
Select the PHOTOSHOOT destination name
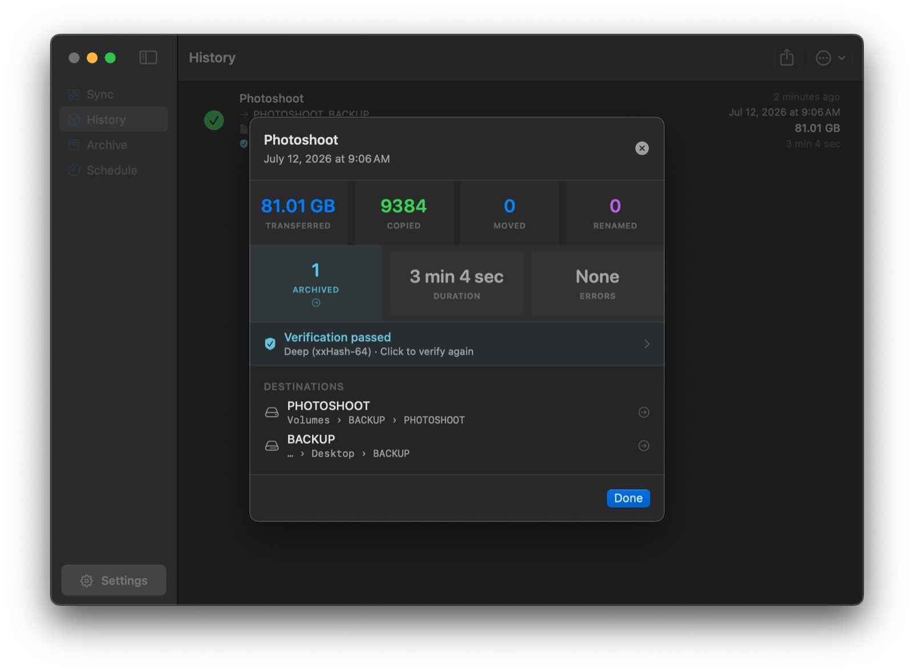pyautogui.click(x=328, y=406)
